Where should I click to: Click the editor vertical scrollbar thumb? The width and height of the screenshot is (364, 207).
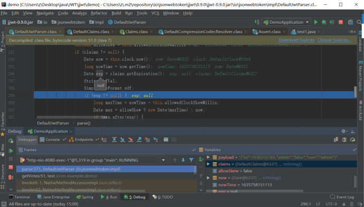355,92
